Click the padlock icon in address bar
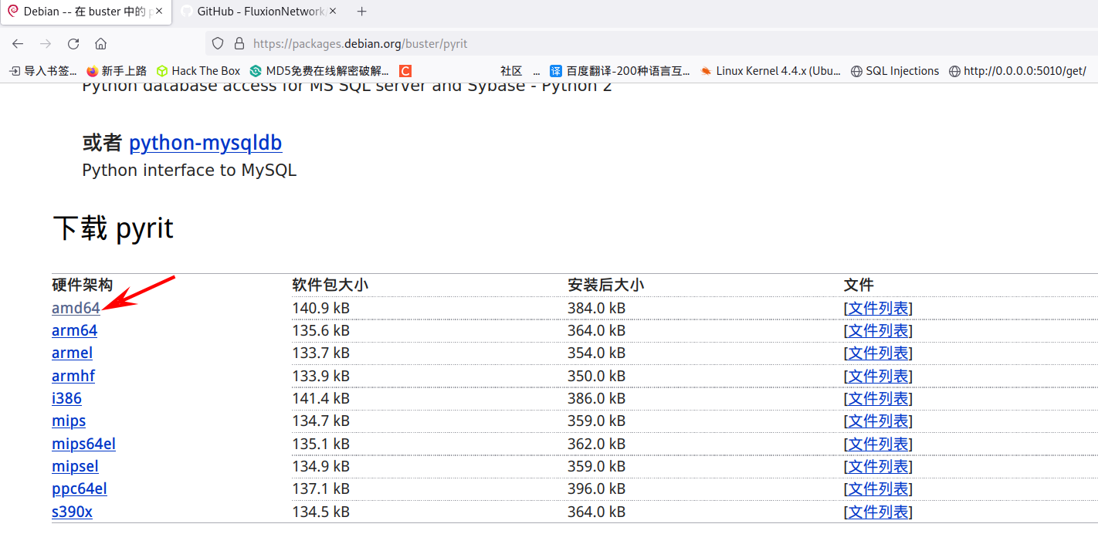 pos(238,44)
